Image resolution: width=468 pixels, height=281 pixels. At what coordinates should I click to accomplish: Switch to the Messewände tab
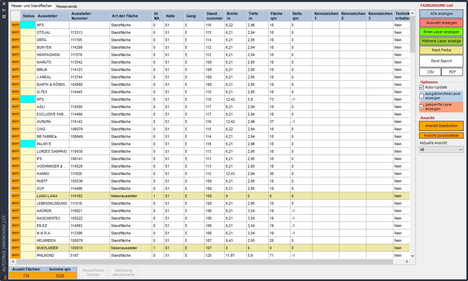(66, 6)
